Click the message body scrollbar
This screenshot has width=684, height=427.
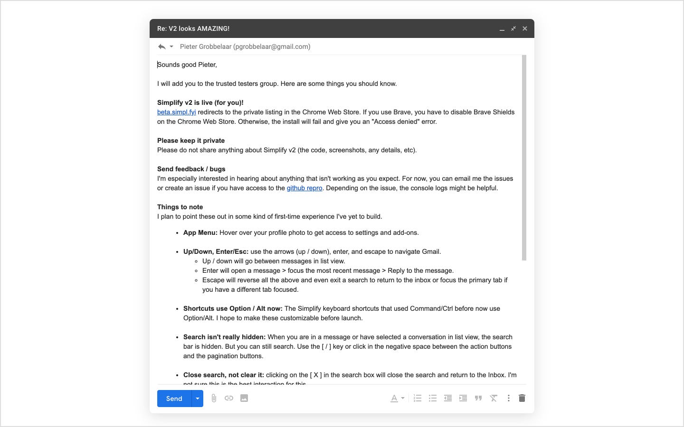pos(523,157)
